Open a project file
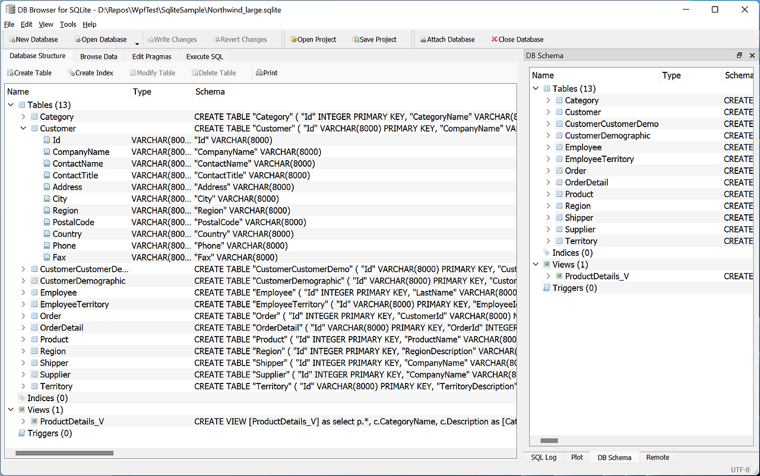The width and height of the screenshot is (760, 476). pos(313,39)
